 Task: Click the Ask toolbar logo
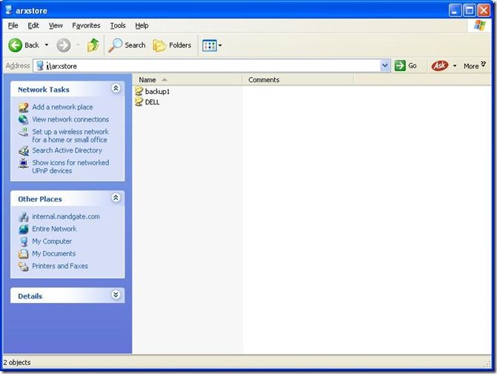click(x=440, y=66)
